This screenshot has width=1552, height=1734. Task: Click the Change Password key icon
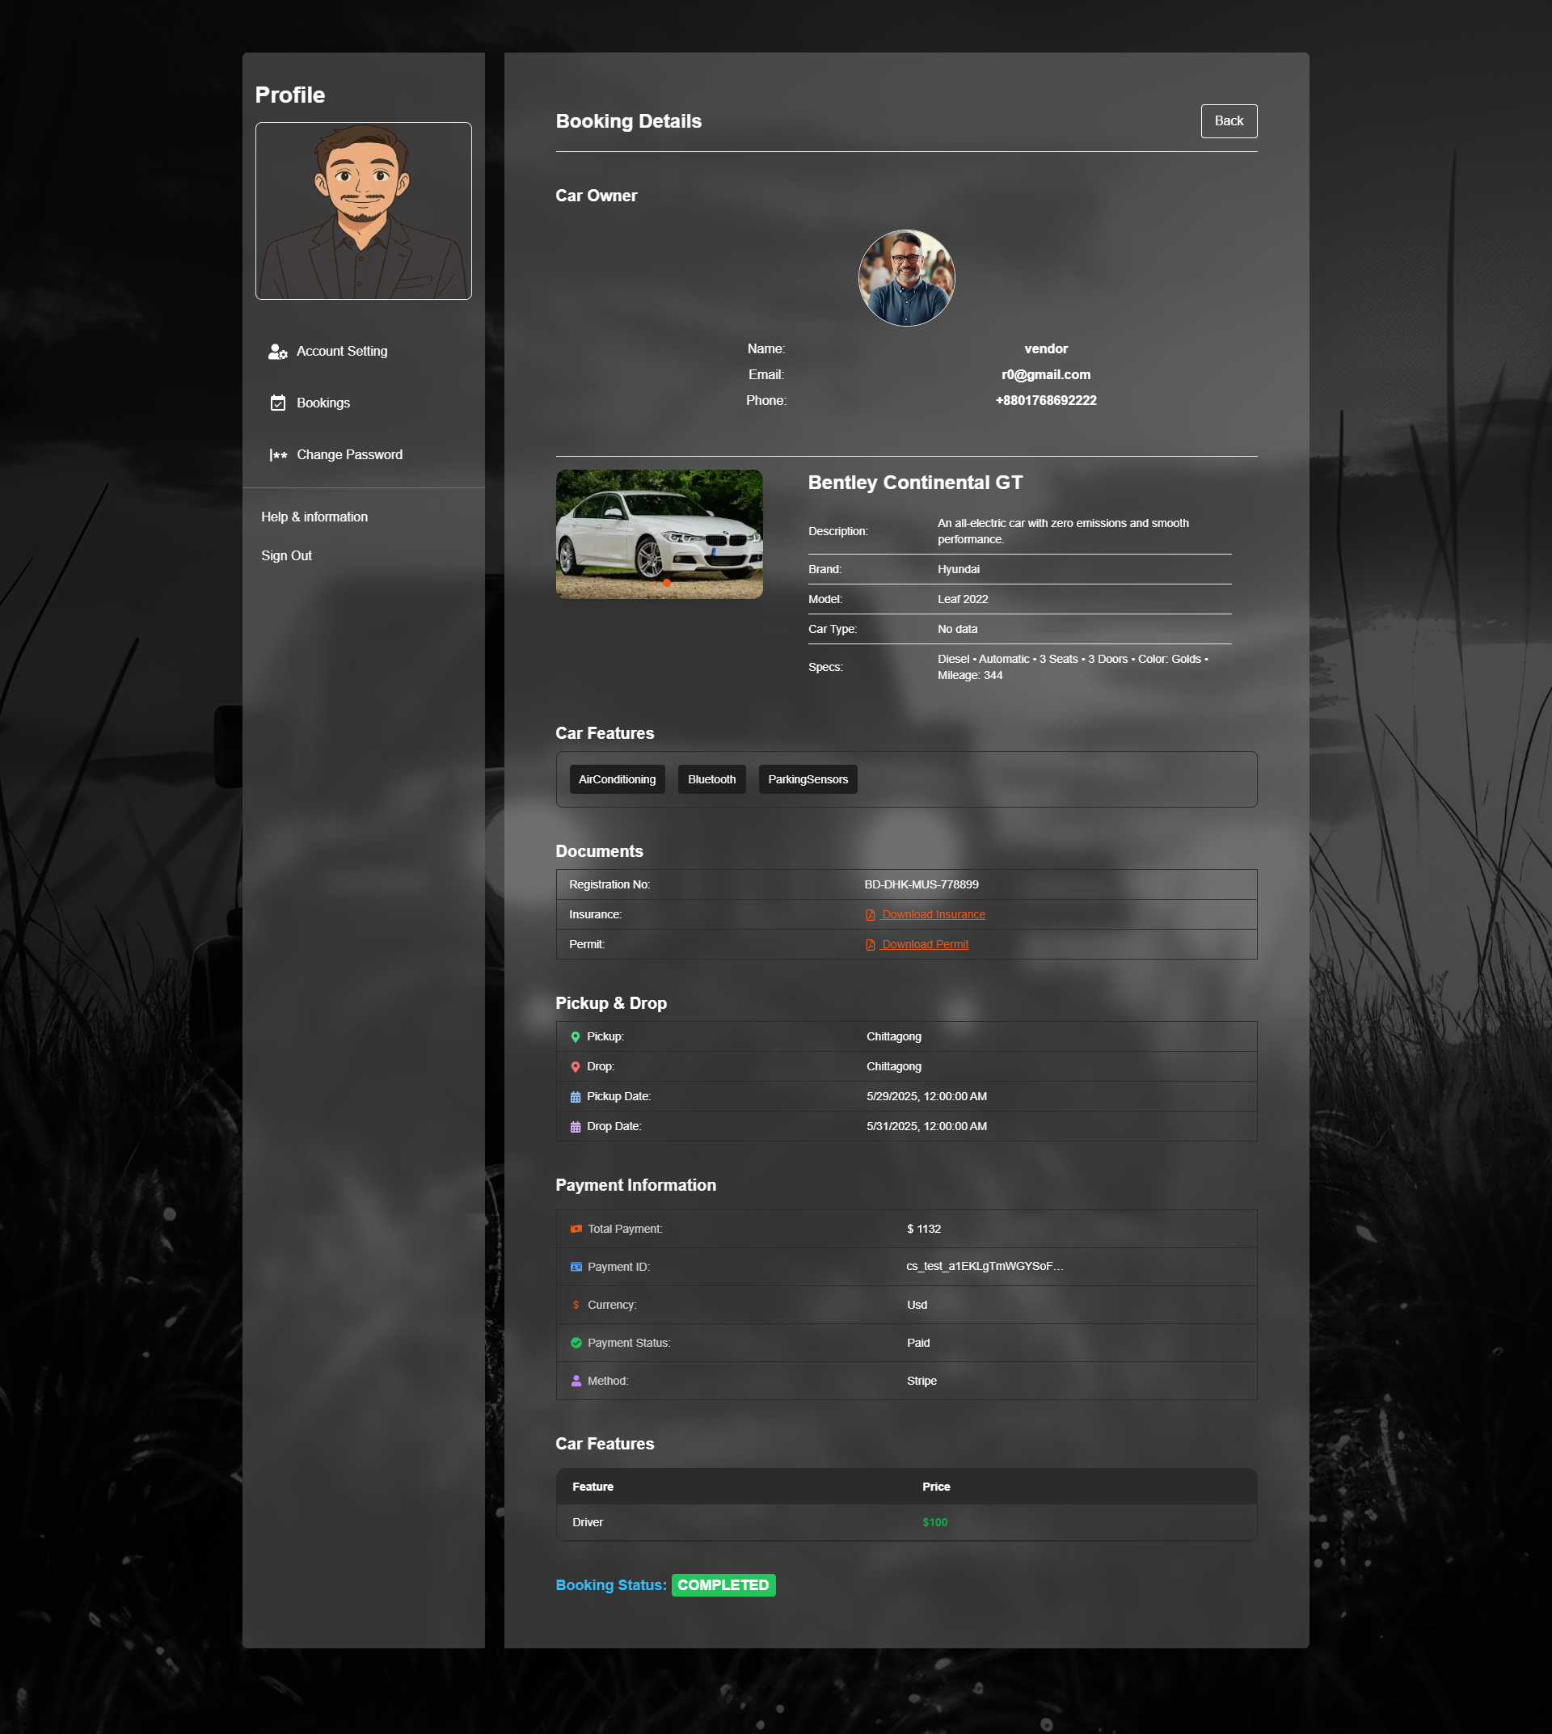click(x=278, y=454)
